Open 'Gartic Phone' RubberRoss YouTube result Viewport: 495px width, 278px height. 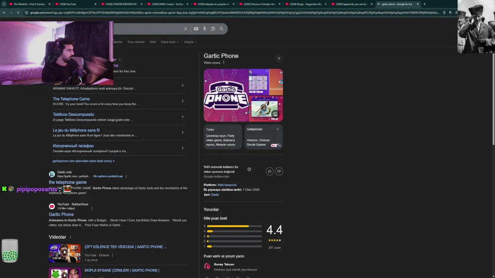pyautogui.click(x=61, y=215)
